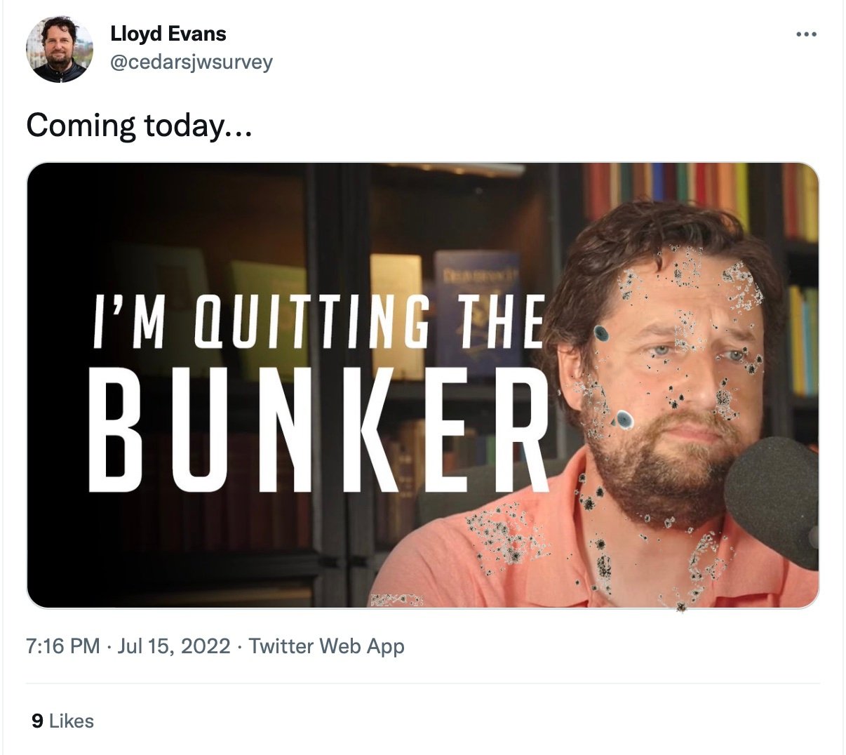Click the Jul 15, 2022 date
846x755 pixels.
click(173, 646)
